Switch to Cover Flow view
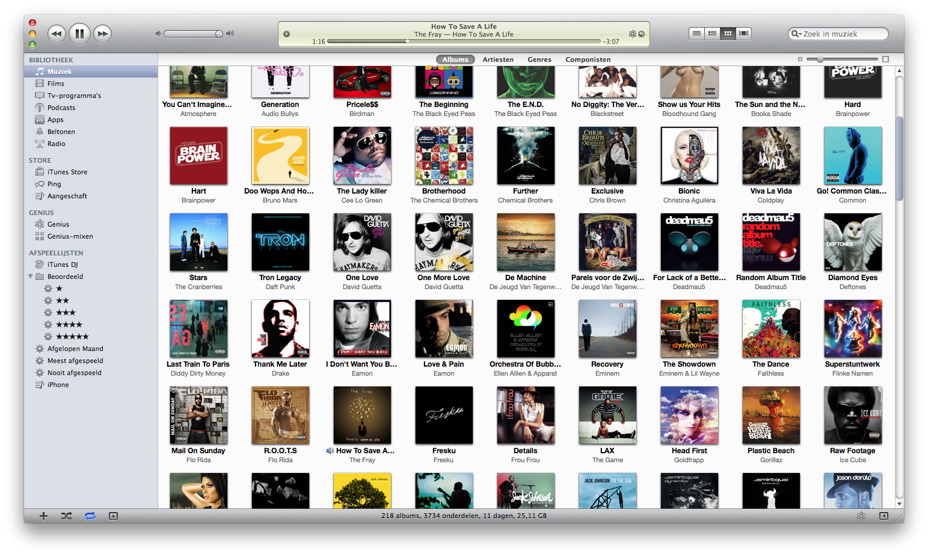Screen dimensions: 928x556 point(744,34)
